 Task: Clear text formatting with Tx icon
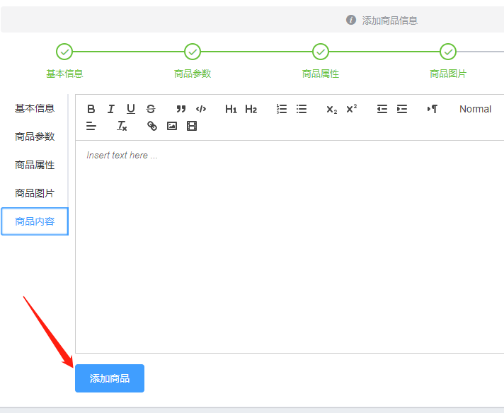point(122,126)
